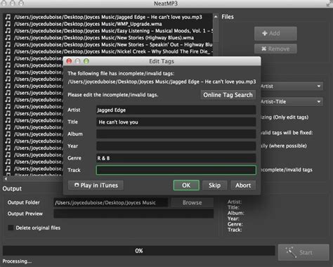Open the Artist-Title dropdown
333x267 pixels.
(292, 102)
